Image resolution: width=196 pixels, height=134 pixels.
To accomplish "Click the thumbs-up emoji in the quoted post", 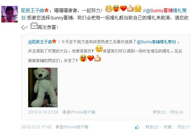I will pos(98,58).
